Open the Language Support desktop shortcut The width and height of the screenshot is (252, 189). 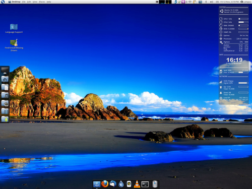coord(14,29)
